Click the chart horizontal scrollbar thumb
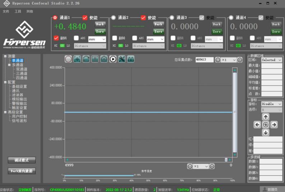 pyautogui.click(x=226, y=160)
